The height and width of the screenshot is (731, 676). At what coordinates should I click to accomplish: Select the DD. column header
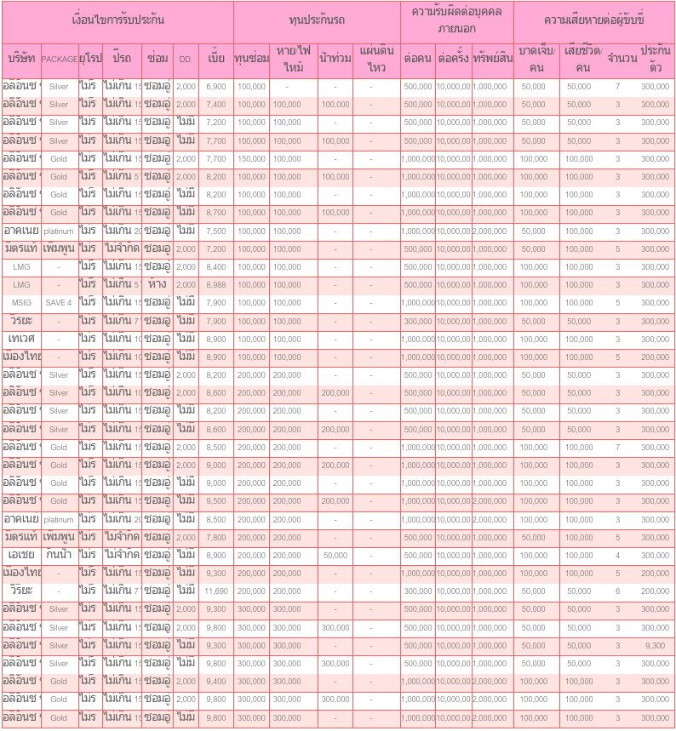coord(186,60)
